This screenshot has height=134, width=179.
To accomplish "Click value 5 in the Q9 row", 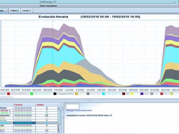I will pyautogui.click(x=47, y=126).
